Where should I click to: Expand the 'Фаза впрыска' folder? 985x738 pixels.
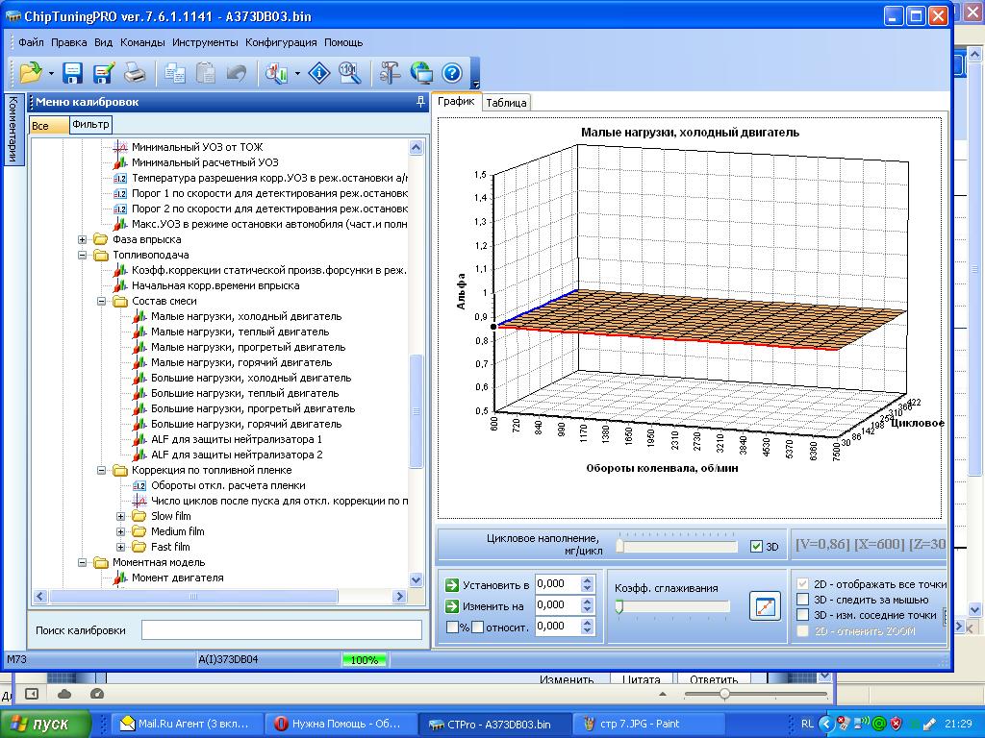click(x=83, y=239)
